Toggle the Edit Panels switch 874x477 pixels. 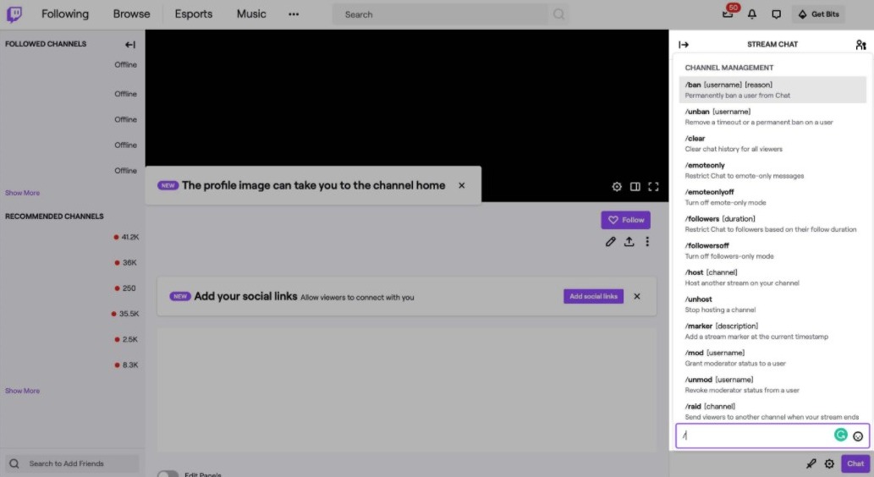pyautogui.click(x=168, y=474)
